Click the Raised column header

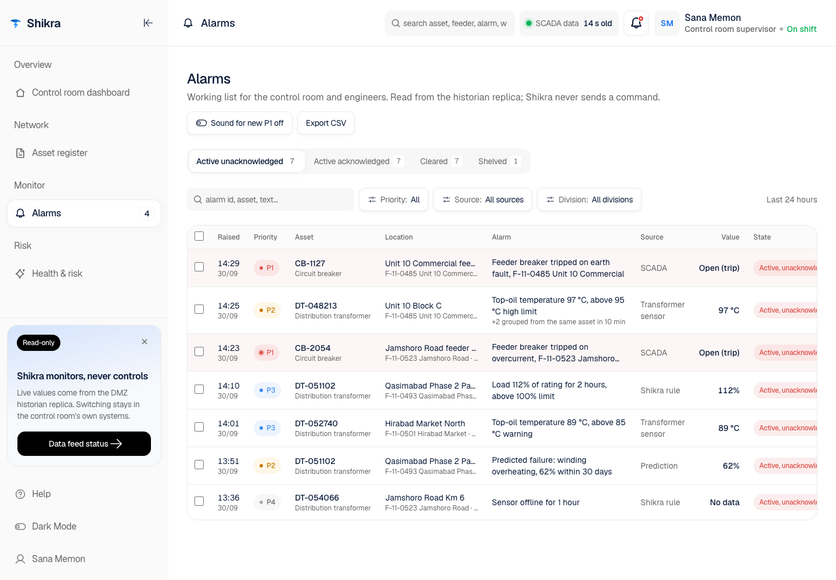pos(229,237)
